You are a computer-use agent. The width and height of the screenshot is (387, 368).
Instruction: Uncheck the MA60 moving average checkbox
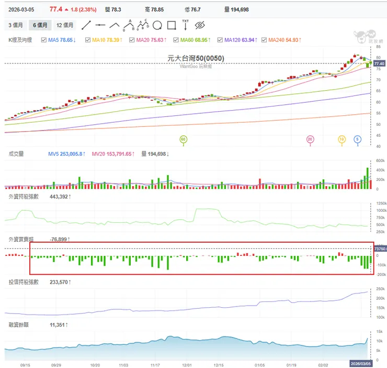pyautogui.click(x=176, y=40)
